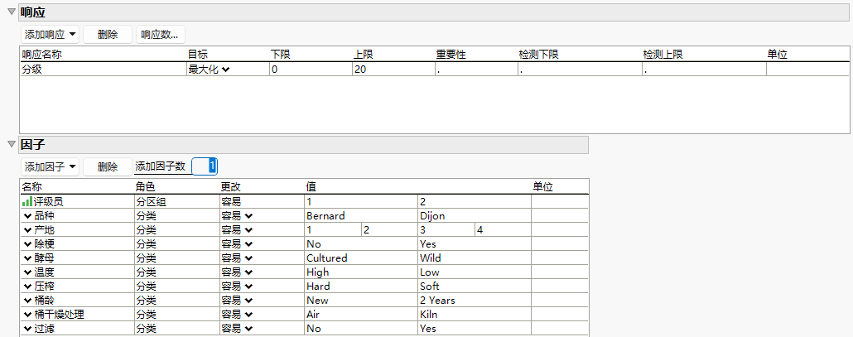Collapse the 响应 section triangle

[11, 12]
